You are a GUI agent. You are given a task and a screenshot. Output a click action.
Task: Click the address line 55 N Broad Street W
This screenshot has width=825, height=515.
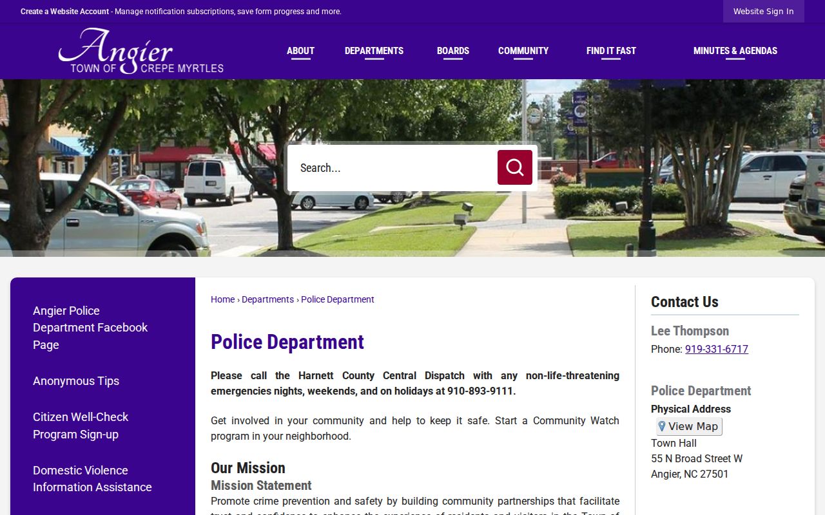(x=697, y=458)
